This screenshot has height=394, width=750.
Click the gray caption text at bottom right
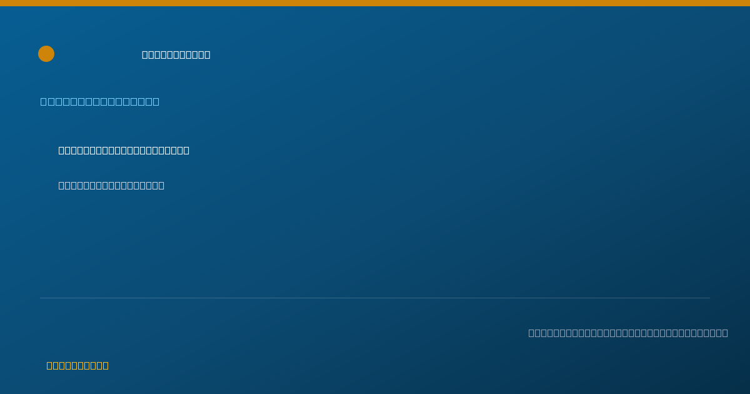click(x=628, y=333)
